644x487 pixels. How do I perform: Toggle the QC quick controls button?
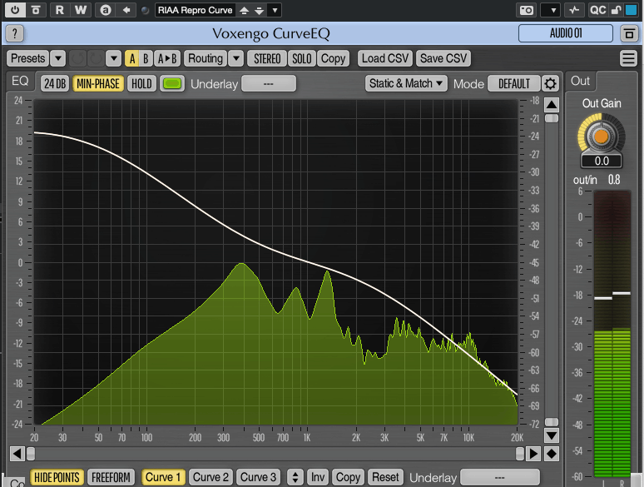[597, 10]
